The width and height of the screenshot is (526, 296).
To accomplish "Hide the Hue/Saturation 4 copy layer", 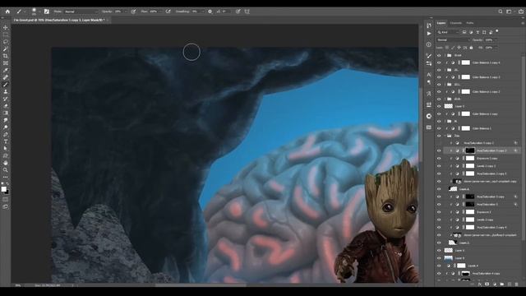I will pyautogui.click(x=439, y=274).
